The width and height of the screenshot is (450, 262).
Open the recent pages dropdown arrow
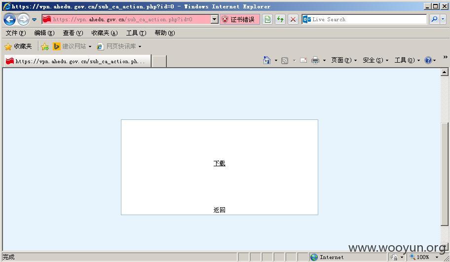[34, 20]
